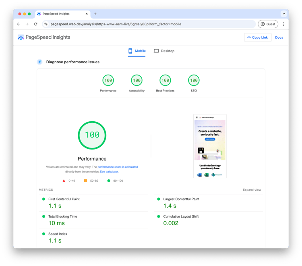The image size is (302, 266).
Task: Click the Cumulative Layout Shift label
Action: [181, 216]
